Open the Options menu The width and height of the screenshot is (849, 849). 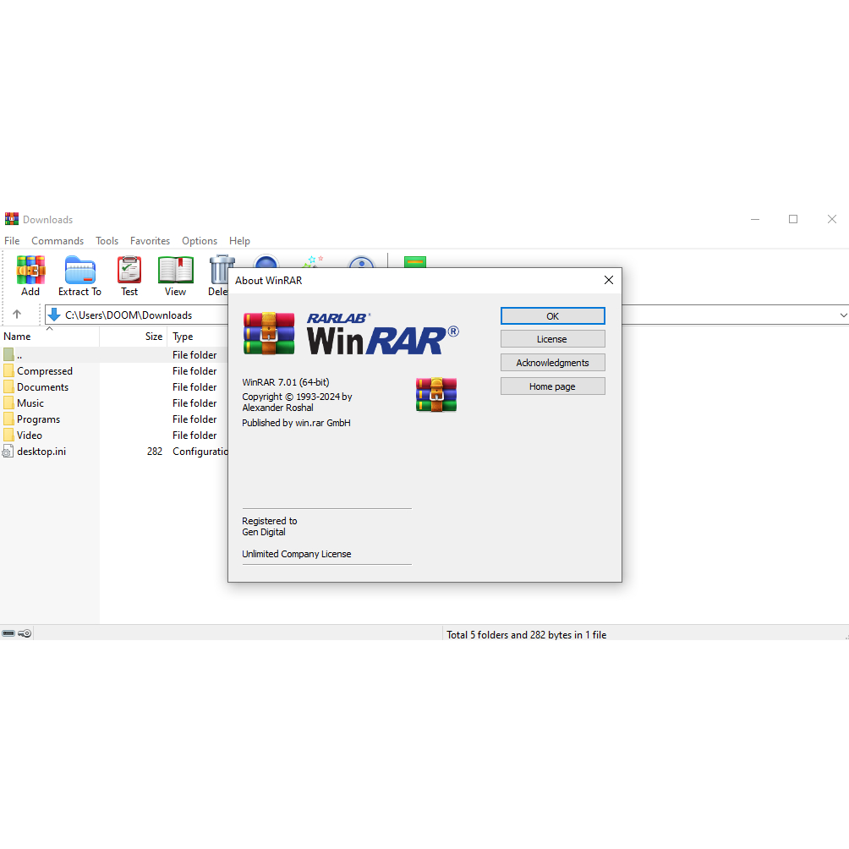200,241
